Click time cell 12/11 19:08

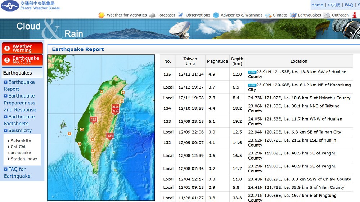(x=191, y=98)
